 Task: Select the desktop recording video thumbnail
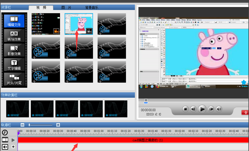[46, 24]
